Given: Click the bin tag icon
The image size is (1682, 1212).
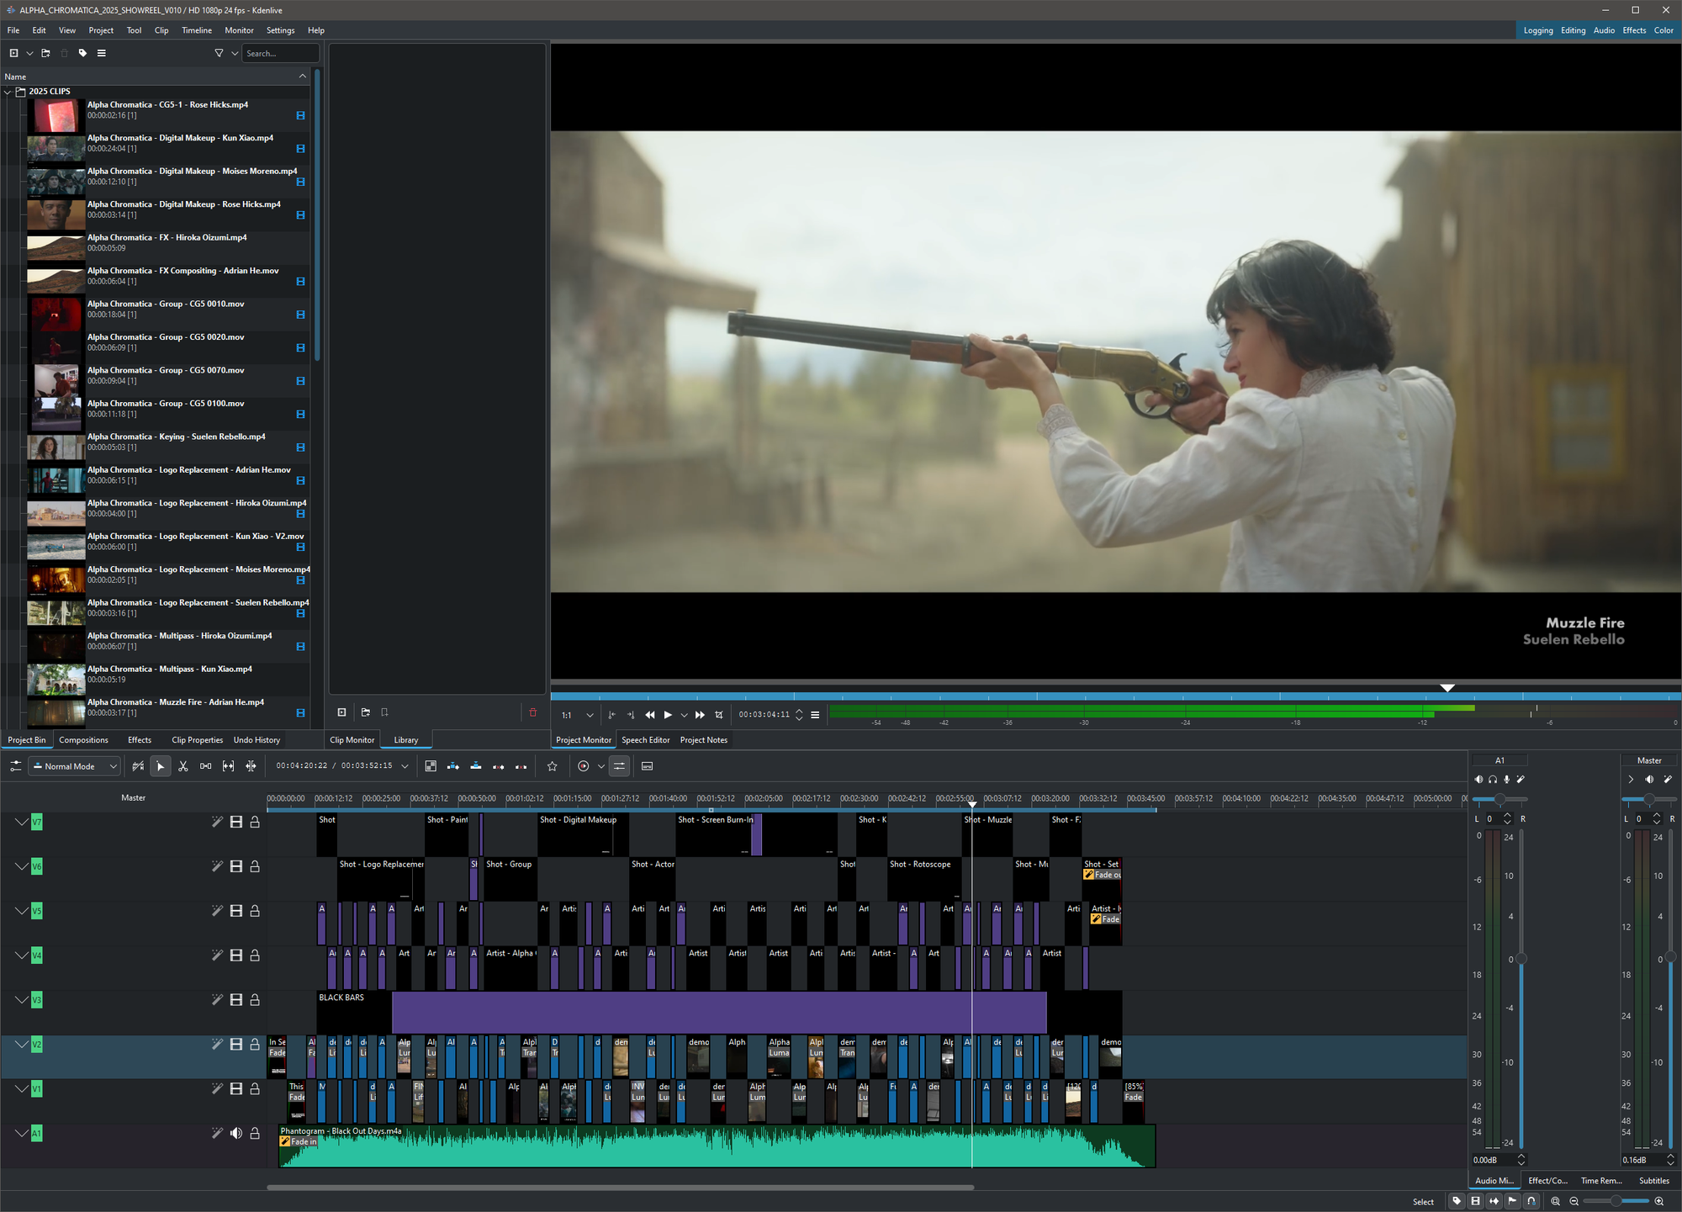Looking at the screenshot, I should click(82, 53).
